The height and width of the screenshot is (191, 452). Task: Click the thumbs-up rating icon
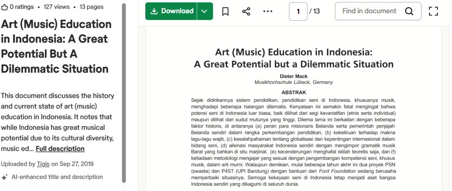pyautogui.click(x=4, y=7)
